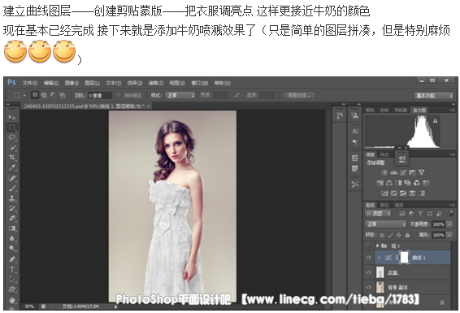Toggle lock transparent pixels
Screen dimensions: 460x313
382,235
